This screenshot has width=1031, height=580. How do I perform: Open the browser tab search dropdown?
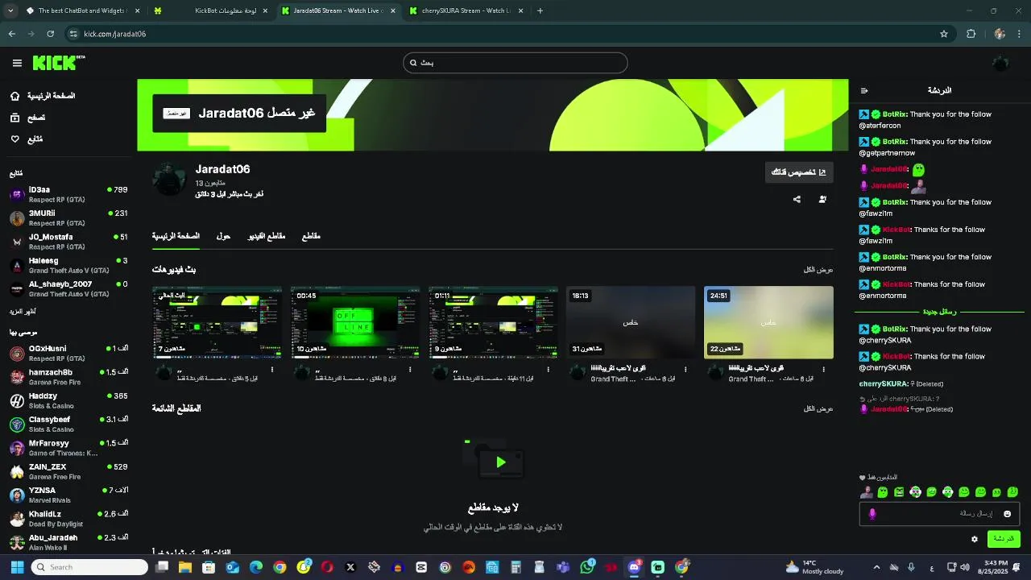pos(10,10)
